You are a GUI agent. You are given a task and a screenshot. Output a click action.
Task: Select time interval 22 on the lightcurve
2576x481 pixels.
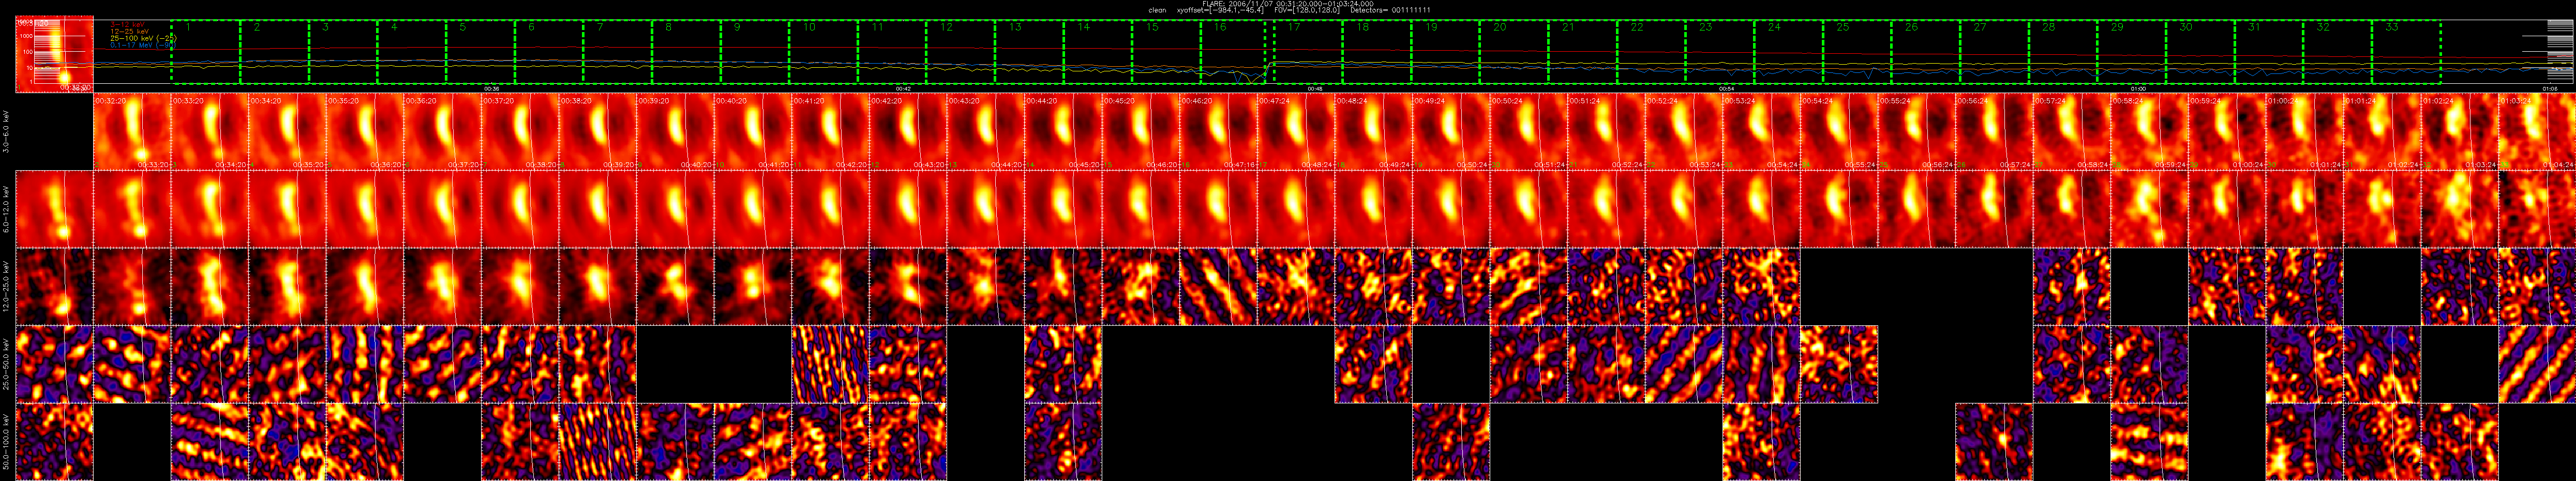click(1652, 52)
